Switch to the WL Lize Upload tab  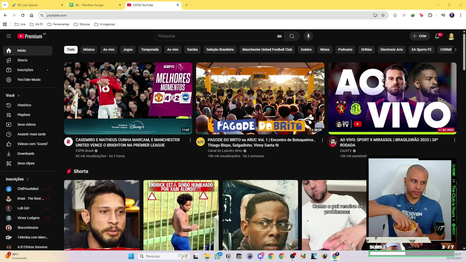click(x=36, y=5)
